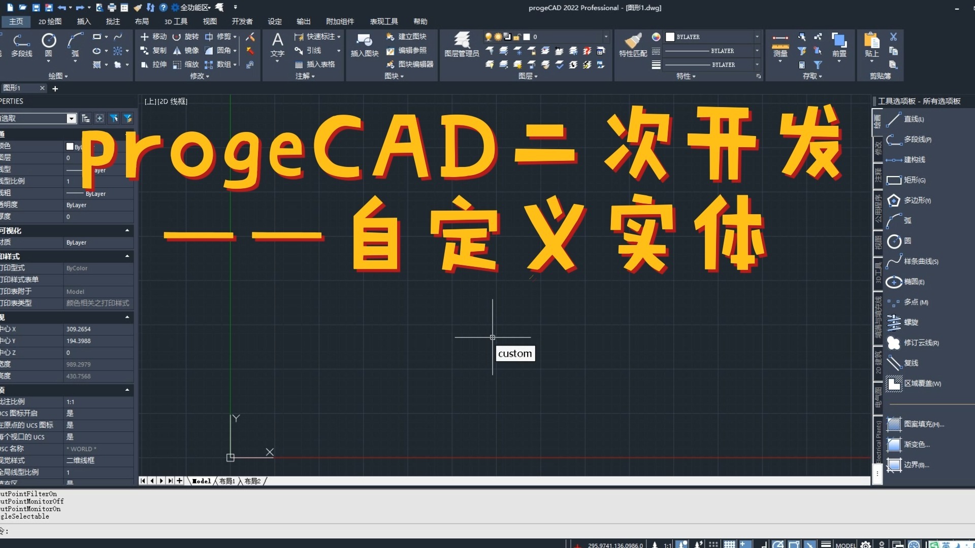Toggle grid display in the status bar
Image resolution: width=975 pixels, height=548 pixels.
[x=730, y=544]
